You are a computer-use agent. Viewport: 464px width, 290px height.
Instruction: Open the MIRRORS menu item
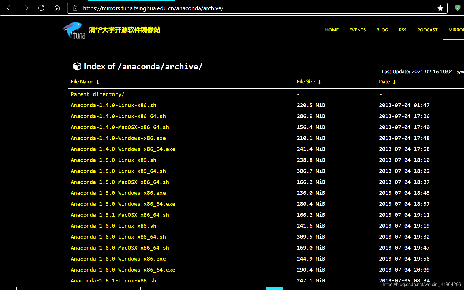456,30
